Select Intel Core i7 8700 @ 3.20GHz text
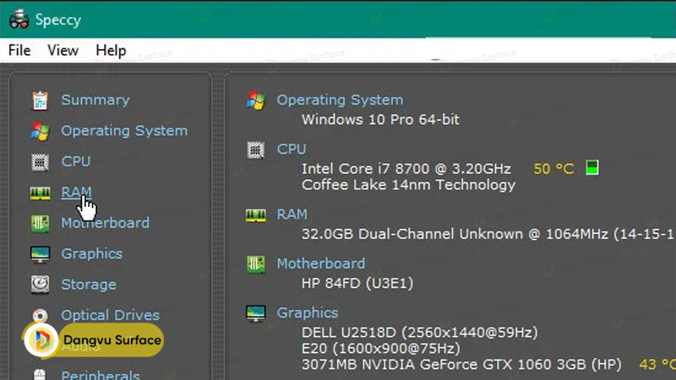 click(x=406, y=168)
